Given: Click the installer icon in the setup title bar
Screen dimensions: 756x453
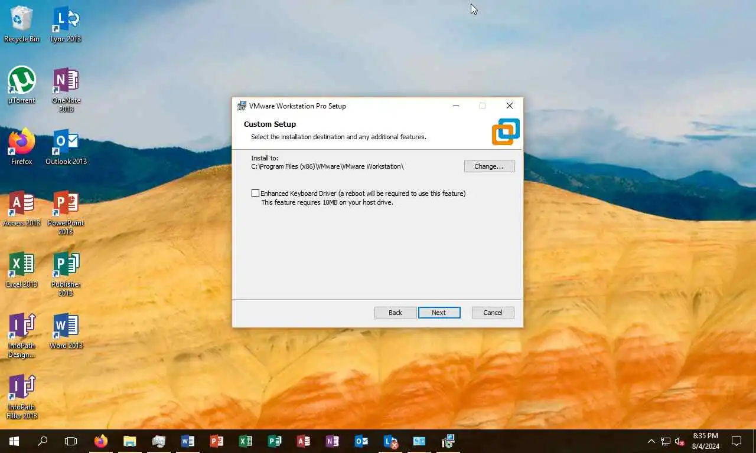Looking at the screenshot, I should coord(242,106).
